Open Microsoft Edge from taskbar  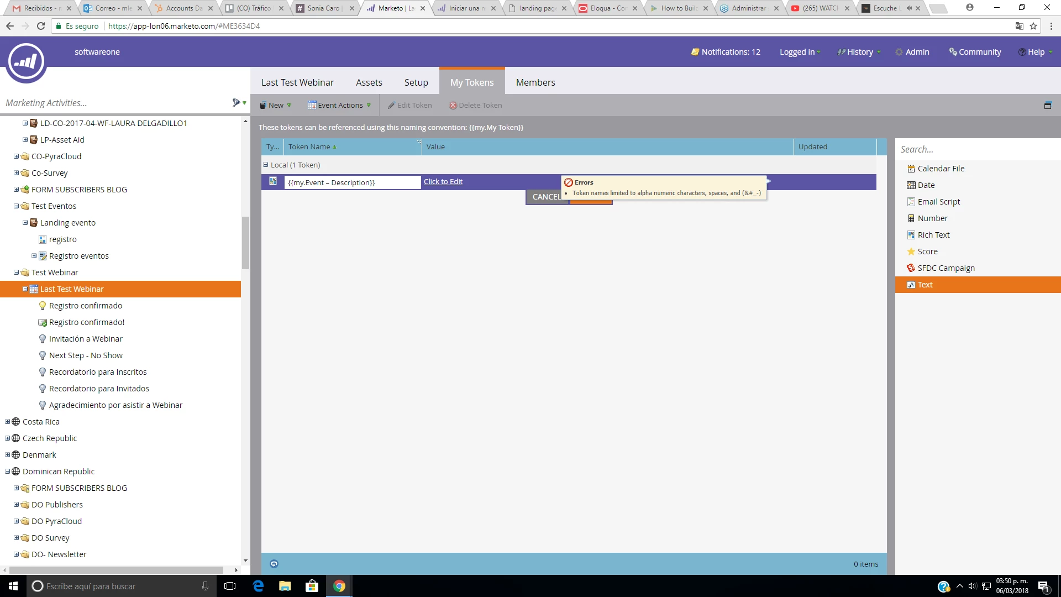[258, 586]
